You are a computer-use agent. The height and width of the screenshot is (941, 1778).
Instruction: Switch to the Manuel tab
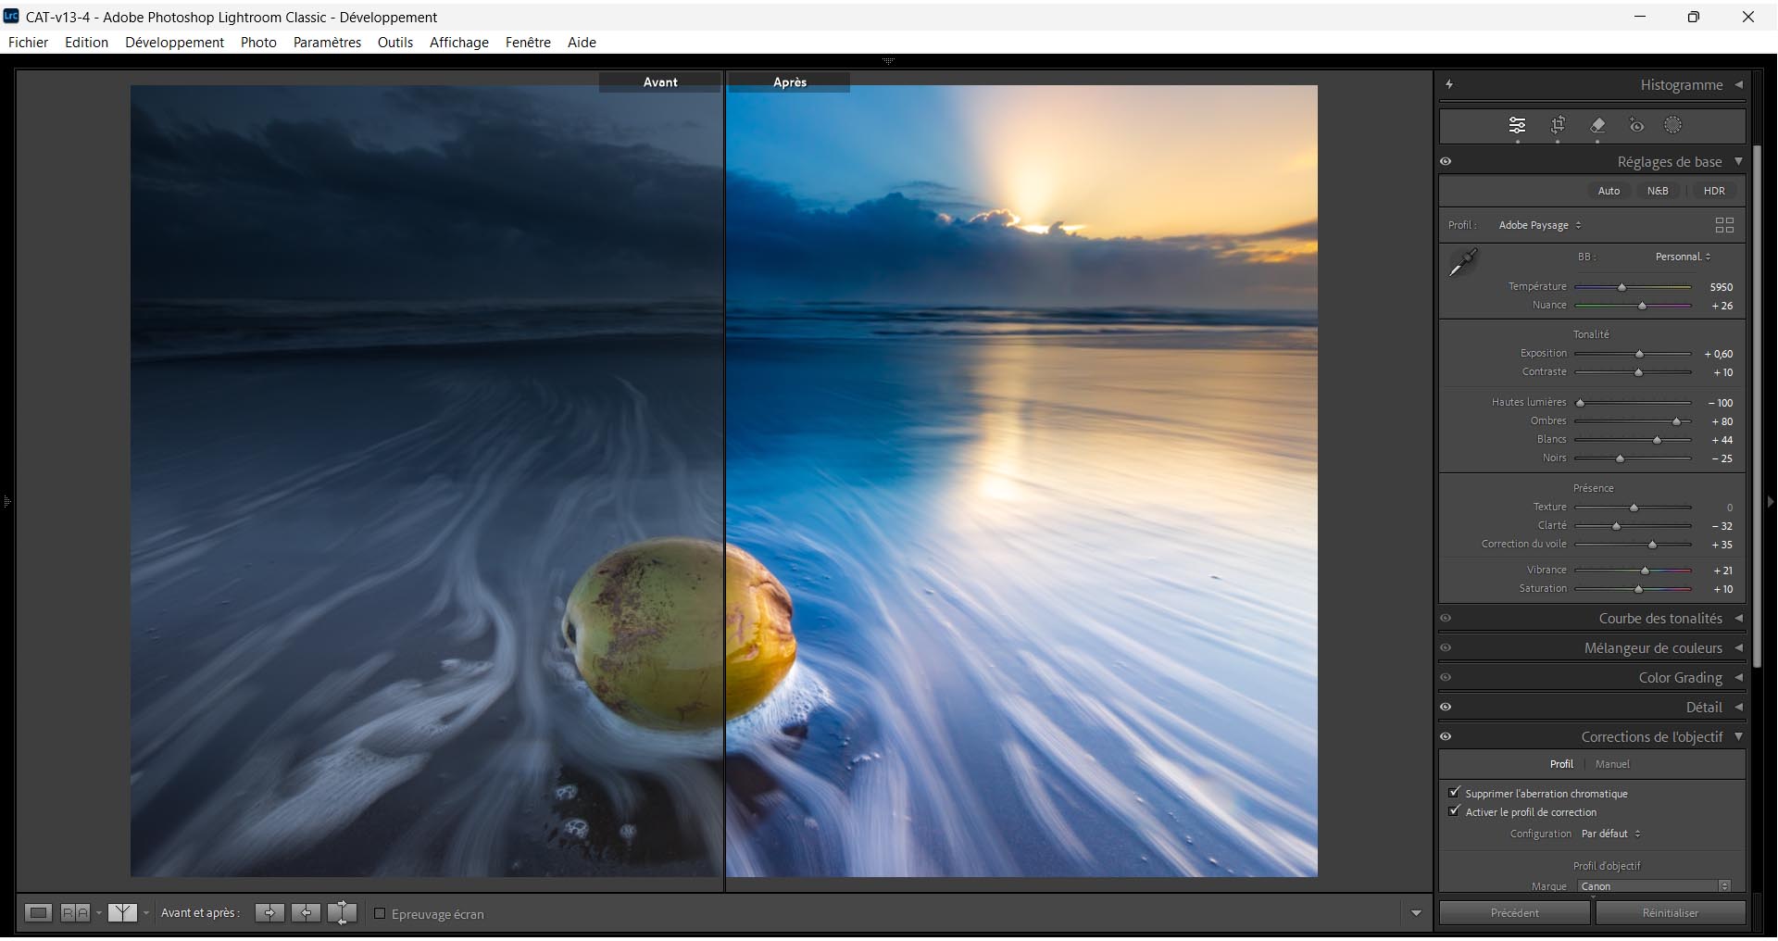pyautogui.click(x=1612, y=764)
